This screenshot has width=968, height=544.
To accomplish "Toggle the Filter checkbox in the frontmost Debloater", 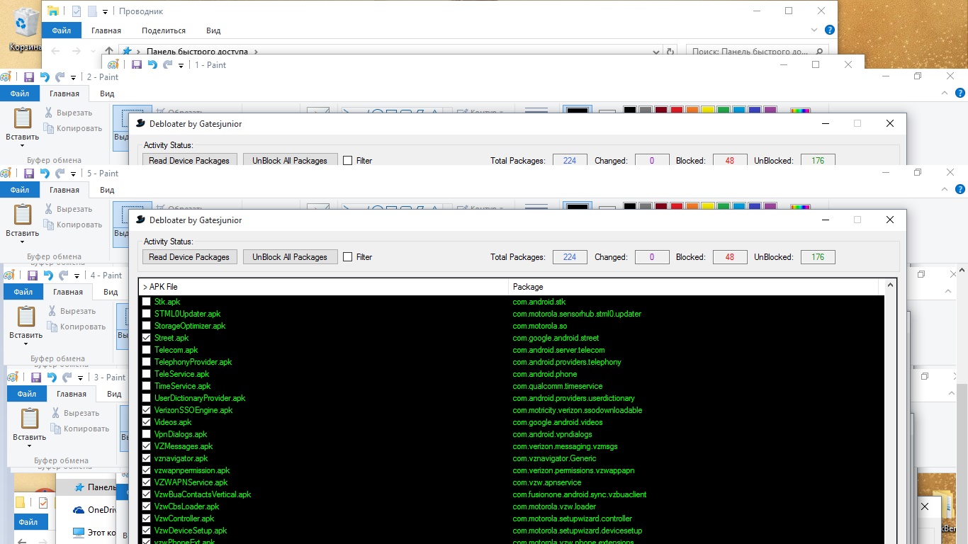I will pyautogui.click(x=347, y=257).
